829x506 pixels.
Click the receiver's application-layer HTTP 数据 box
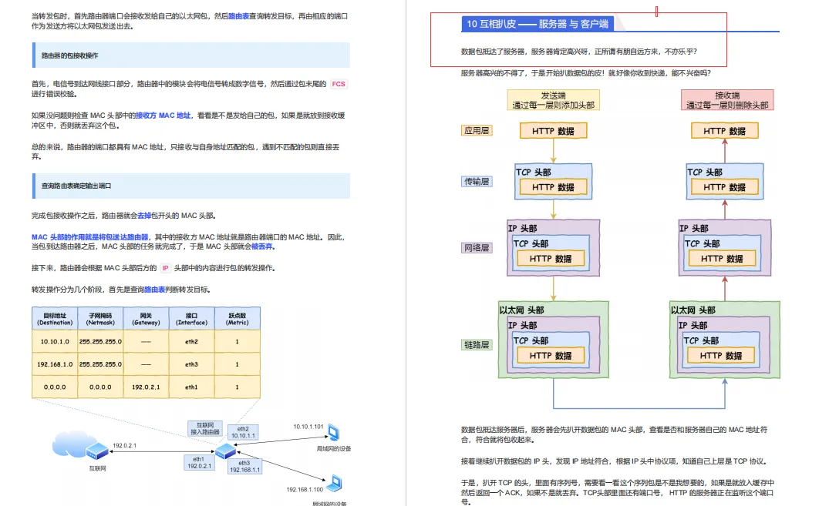pos(724,131)
